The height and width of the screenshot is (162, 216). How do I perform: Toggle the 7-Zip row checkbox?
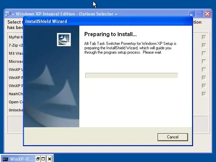coord(204,45)
